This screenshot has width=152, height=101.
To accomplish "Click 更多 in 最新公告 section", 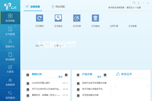I will (60, 77).
